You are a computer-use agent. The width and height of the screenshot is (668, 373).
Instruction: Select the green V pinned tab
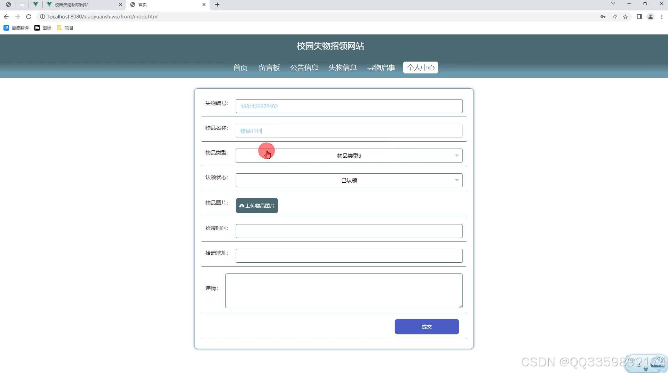pyautogui.click(x=35, y=5)
